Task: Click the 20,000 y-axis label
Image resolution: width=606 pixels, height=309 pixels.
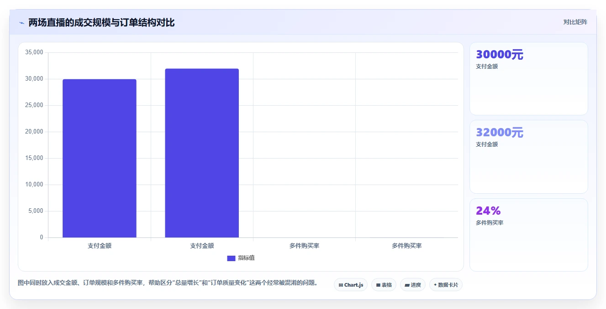Action: [34, 132]
